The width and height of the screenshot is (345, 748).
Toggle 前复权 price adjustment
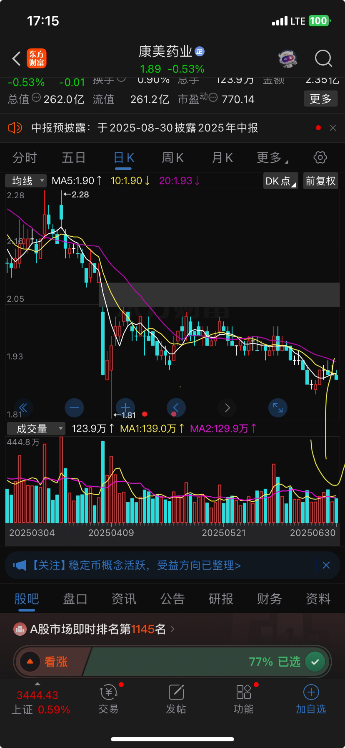320,181
